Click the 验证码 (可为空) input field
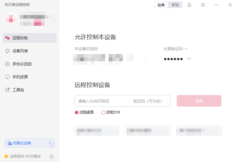 (x=150, y=101)
